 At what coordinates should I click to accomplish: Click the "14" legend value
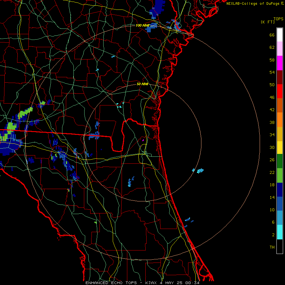coord(272,197)
